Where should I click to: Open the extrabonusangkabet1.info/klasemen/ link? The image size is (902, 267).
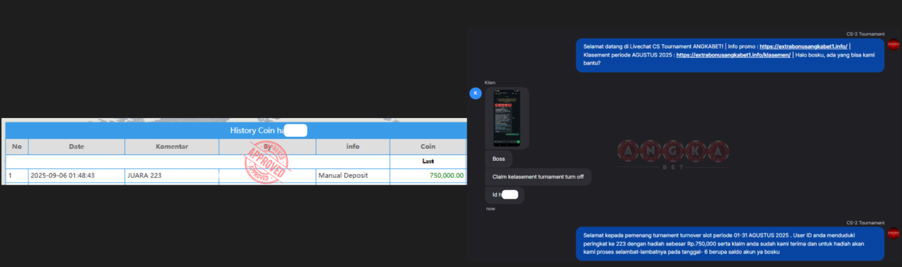click(733, 55)
